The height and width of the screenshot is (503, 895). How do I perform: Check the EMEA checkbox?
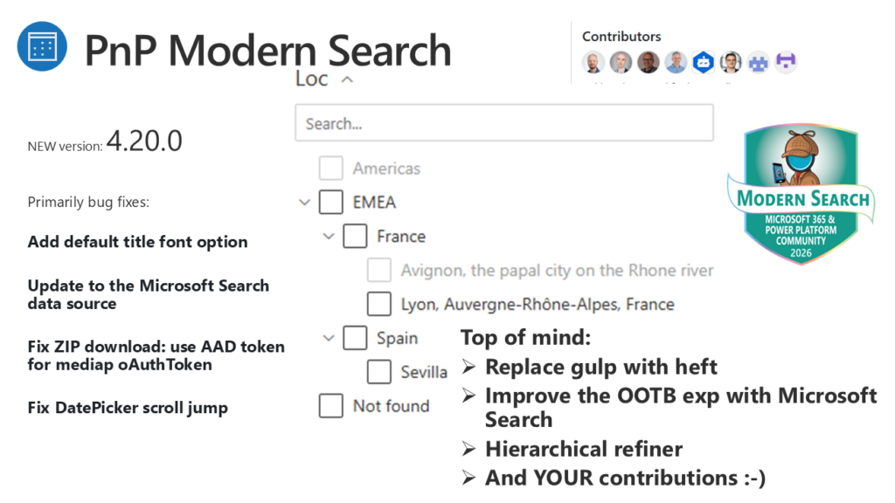tap(330, 203)
